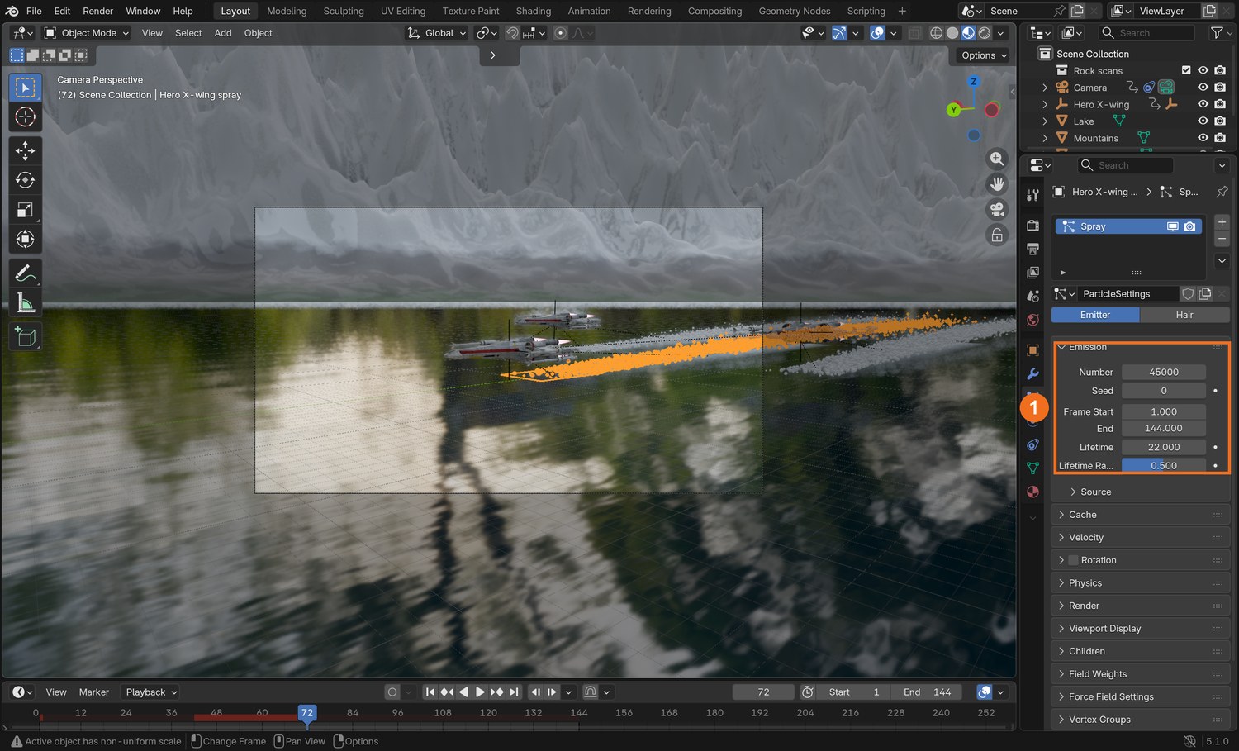Screen dimensions: 1239x751
Task: Expand the Camera outliner row
Action: coord(1045,88)
